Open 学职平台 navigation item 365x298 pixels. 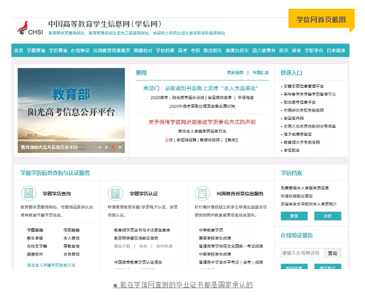click(x=314, y=51)
